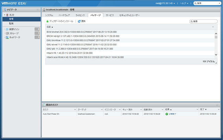Image resolution: width=223 pixels, height=140 pixels.
Task: Click the Auto Start Power On task
Action: coord(51,114)
